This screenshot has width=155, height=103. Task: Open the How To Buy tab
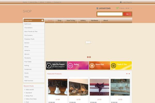(x=71, y=20)
